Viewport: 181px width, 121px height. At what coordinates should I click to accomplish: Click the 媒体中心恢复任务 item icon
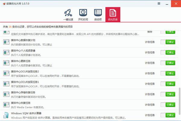coord(6,105)
